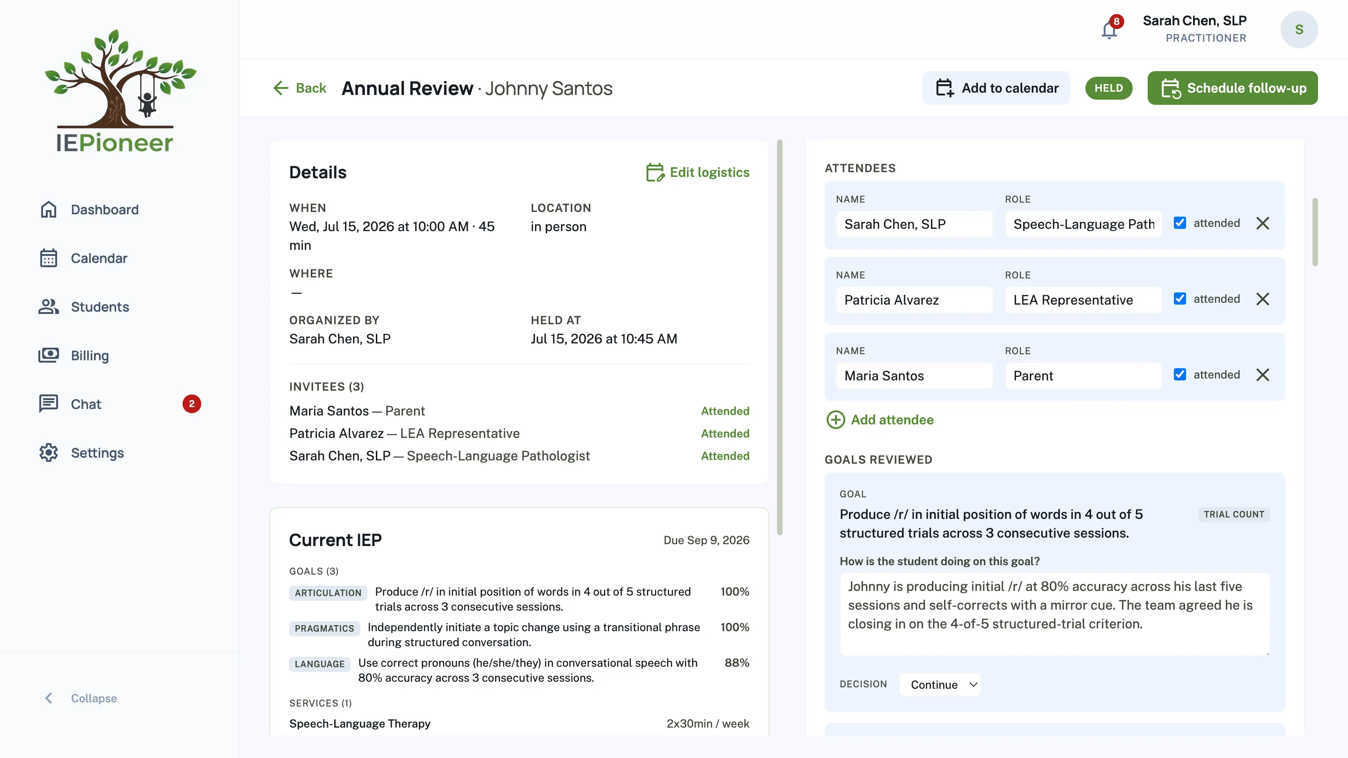
Task: Click the right panel vertical scrollbar
Action: pyautogui.click(x=1314, y=232)
